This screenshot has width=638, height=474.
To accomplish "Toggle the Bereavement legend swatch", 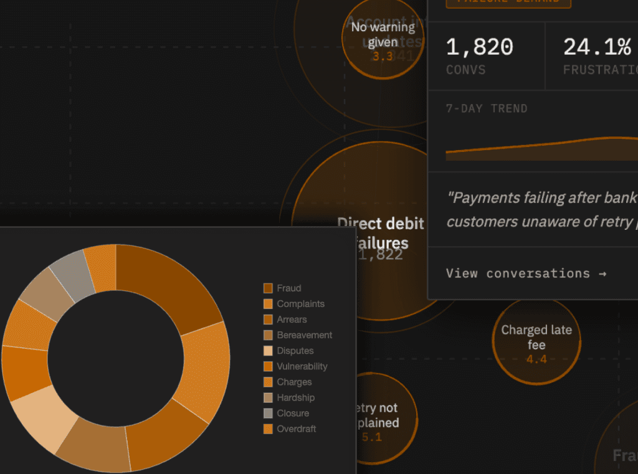I will tap(268, 335).
